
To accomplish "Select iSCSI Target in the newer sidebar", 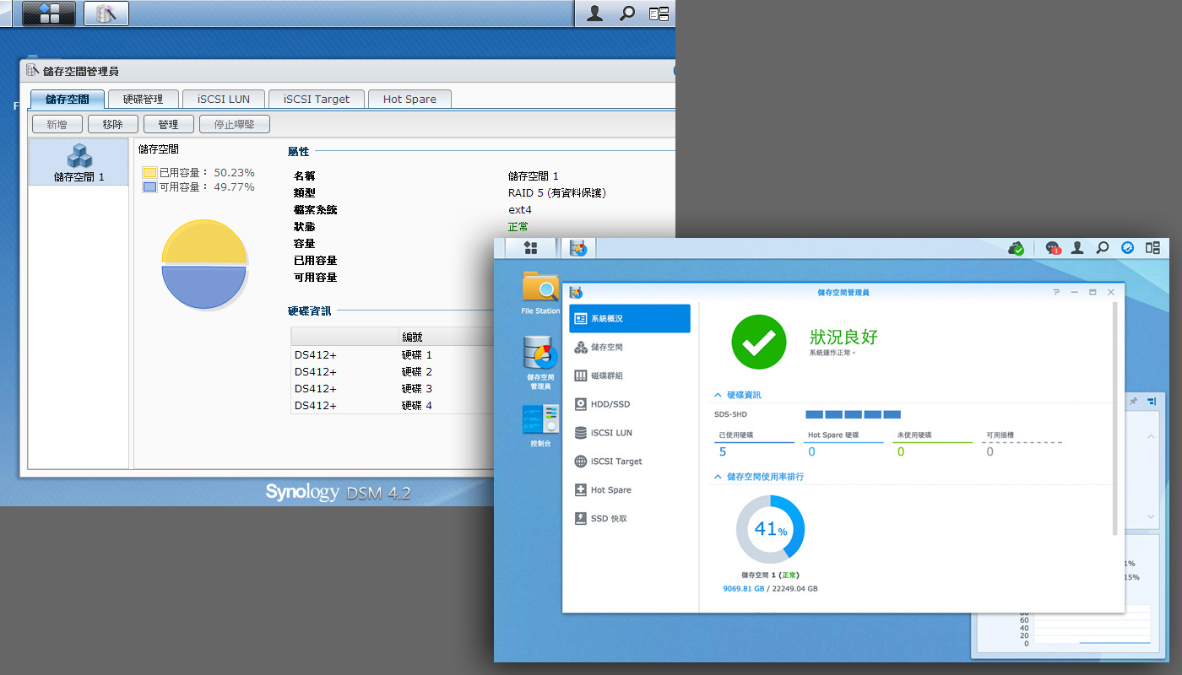I will (x=630, y=462).
